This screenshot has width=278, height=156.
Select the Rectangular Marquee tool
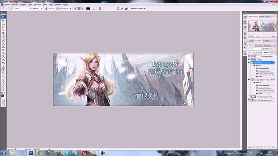(3, 23)
